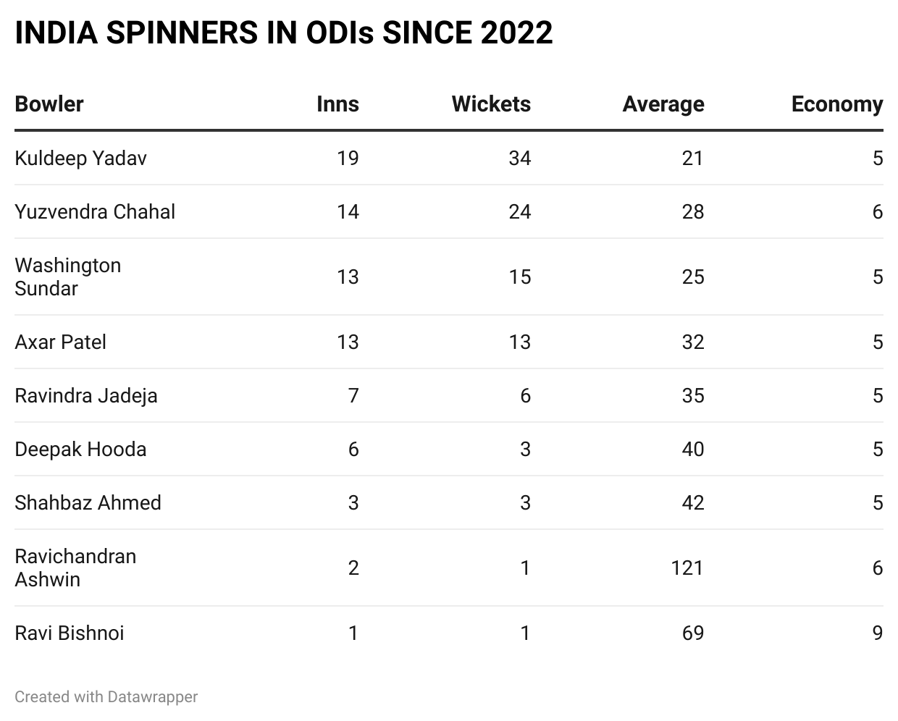Click the Average column header
This screenshot has width=898, height=721.
663,104
